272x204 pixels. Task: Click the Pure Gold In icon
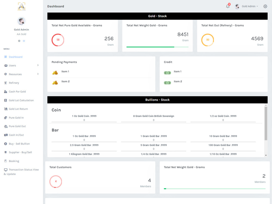[5, 118]
